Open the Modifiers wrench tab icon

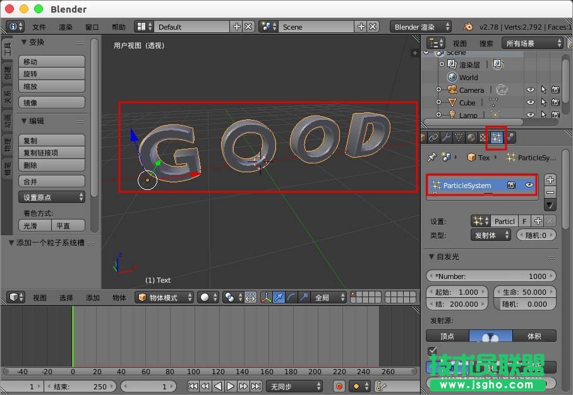click(447, 137)
